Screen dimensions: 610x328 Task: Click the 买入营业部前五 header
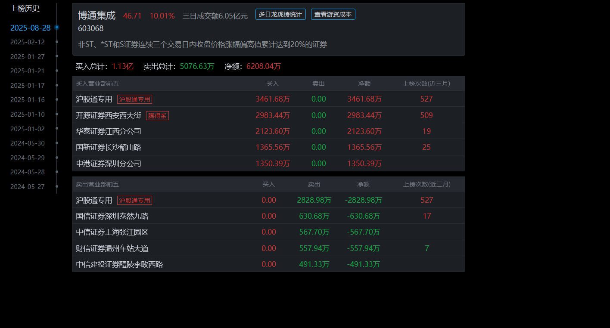click(x=97, y=84)
